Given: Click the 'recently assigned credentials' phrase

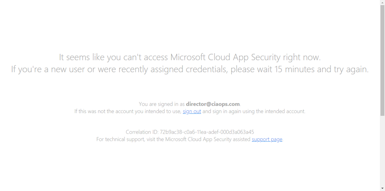Looking at the screenshot, I should [x=177, y=70].
